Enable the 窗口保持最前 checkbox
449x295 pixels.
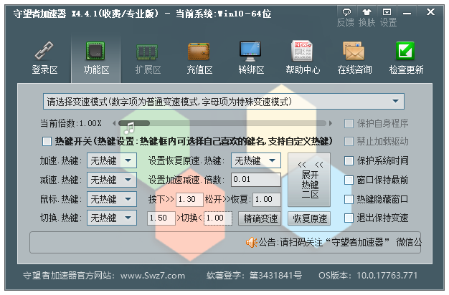[x=349, y=180]
